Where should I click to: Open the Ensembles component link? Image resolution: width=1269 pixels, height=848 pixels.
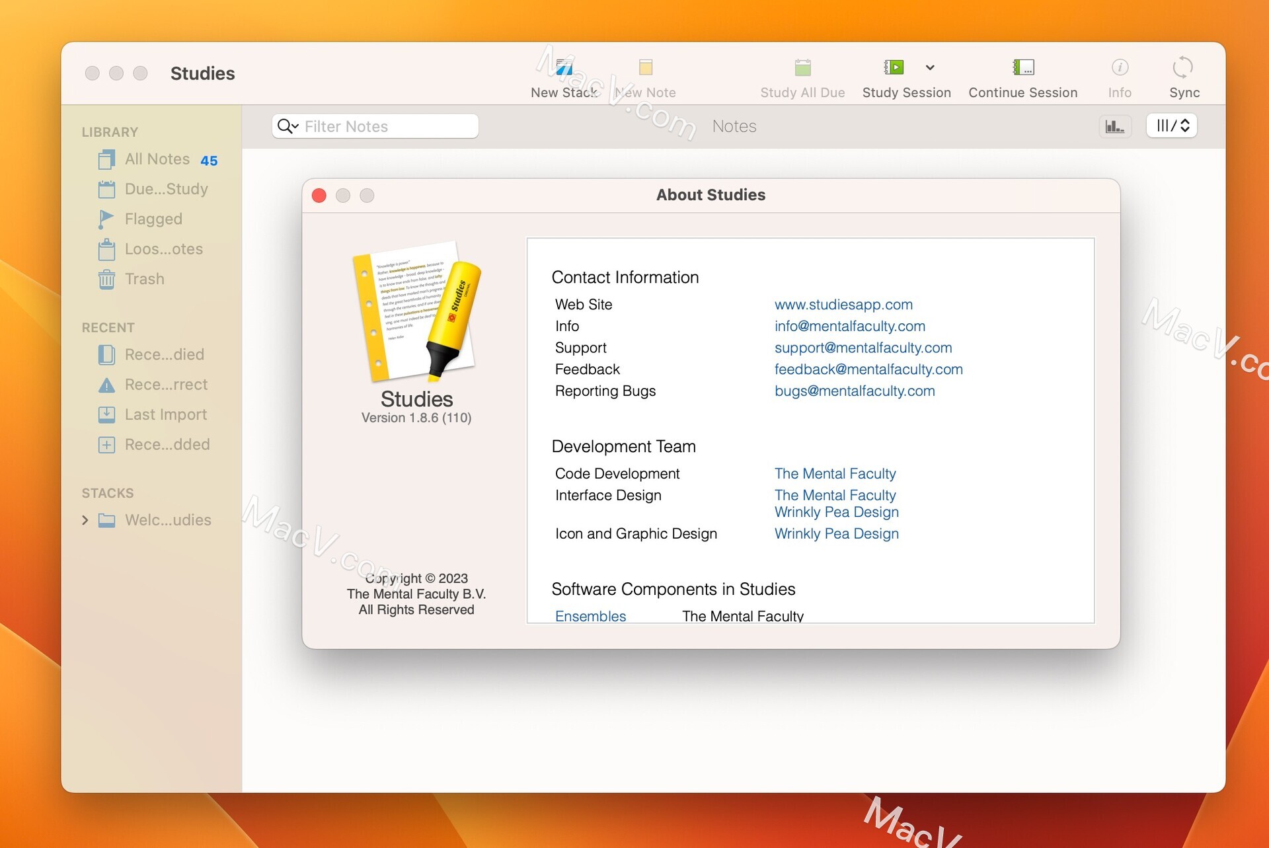click(590, 616)
